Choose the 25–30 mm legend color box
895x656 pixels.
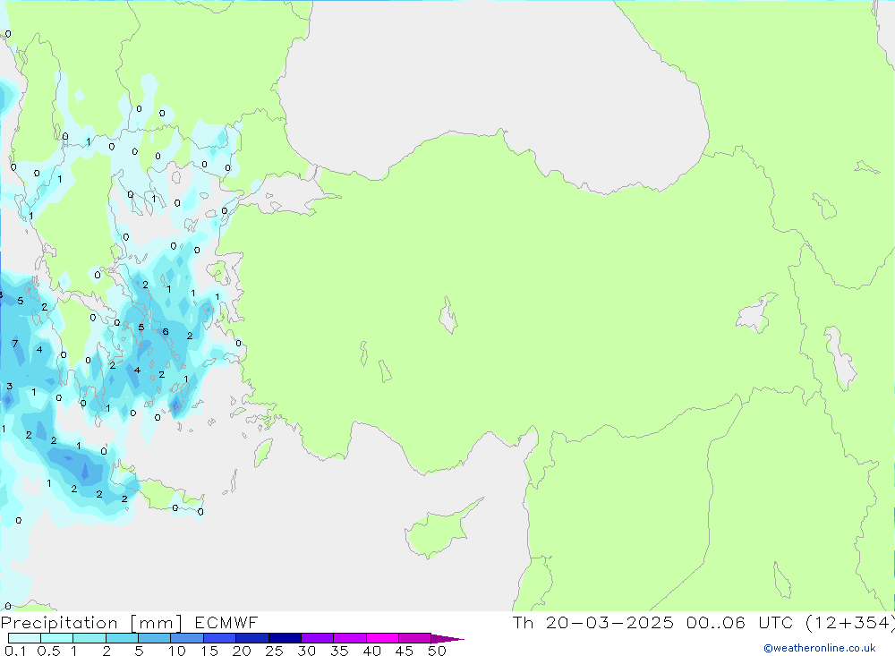[x=285, y=638]
